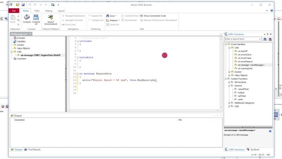Switch to the Layout ribbon tab

(x=61, y=11)
